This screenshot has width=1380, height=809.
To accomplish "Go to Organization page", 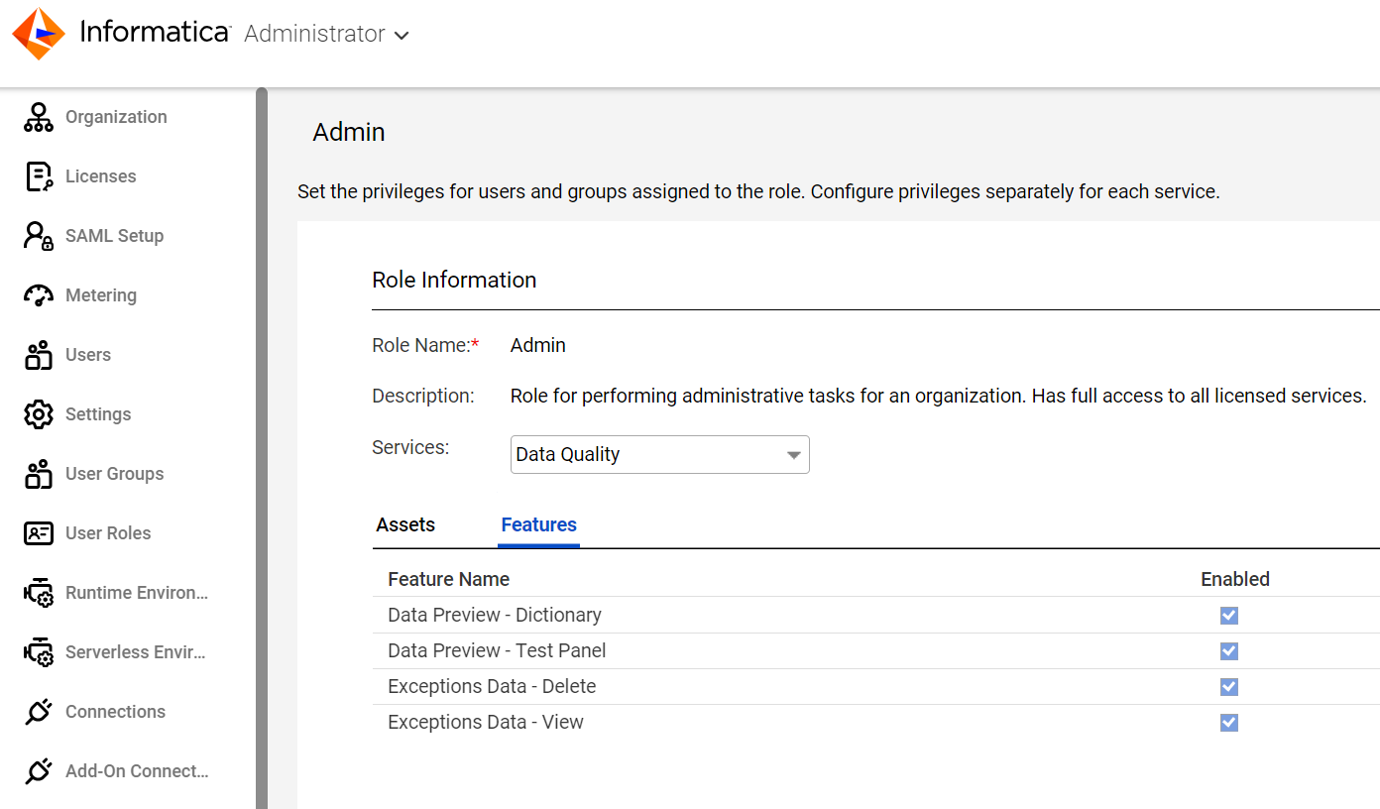I will click(116, 117).
